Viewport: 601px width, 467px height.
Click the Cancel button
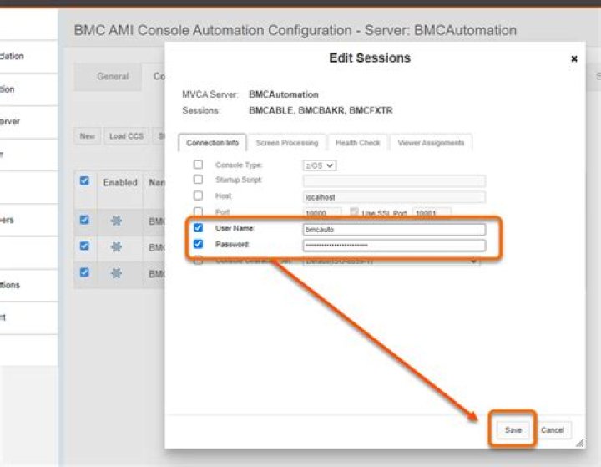(553, 429)
